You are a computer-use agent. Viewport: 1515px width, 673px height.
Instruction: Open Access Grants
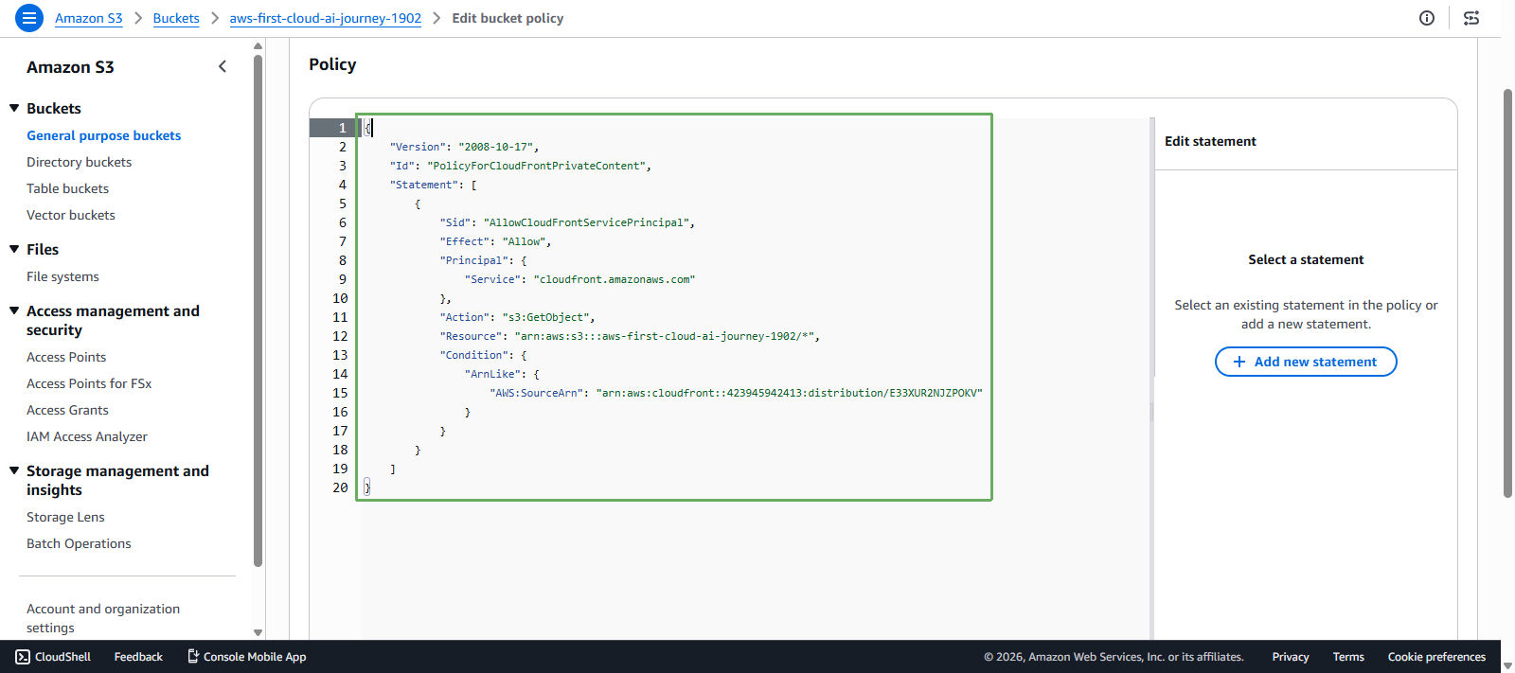[x=67, y=410]
